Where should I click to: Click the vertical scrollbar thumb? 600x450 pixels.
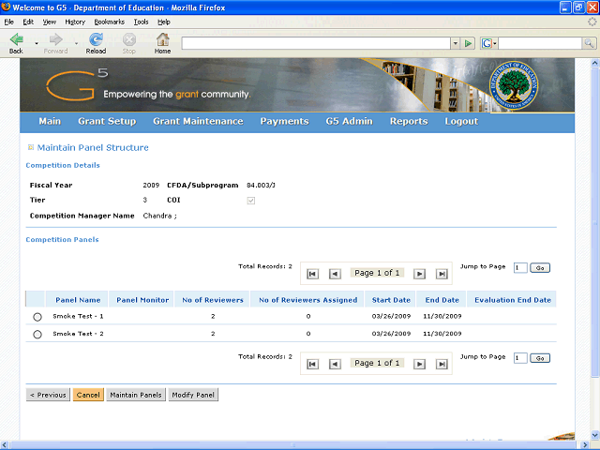tap(595, 221)
